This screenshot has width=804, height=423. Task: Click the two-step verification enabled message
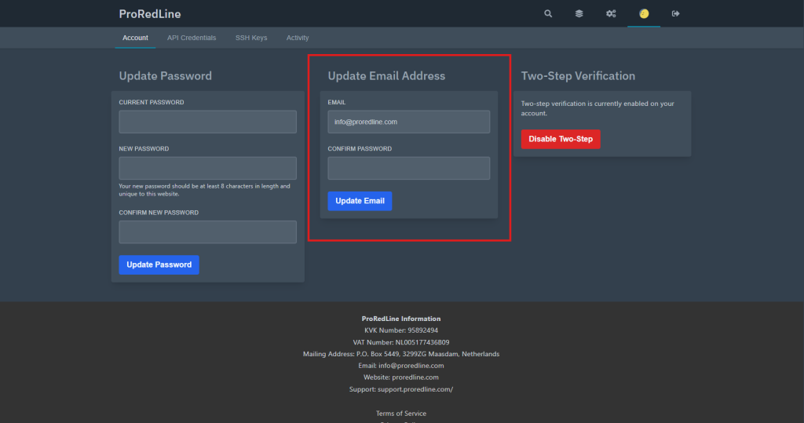(598, 108)
